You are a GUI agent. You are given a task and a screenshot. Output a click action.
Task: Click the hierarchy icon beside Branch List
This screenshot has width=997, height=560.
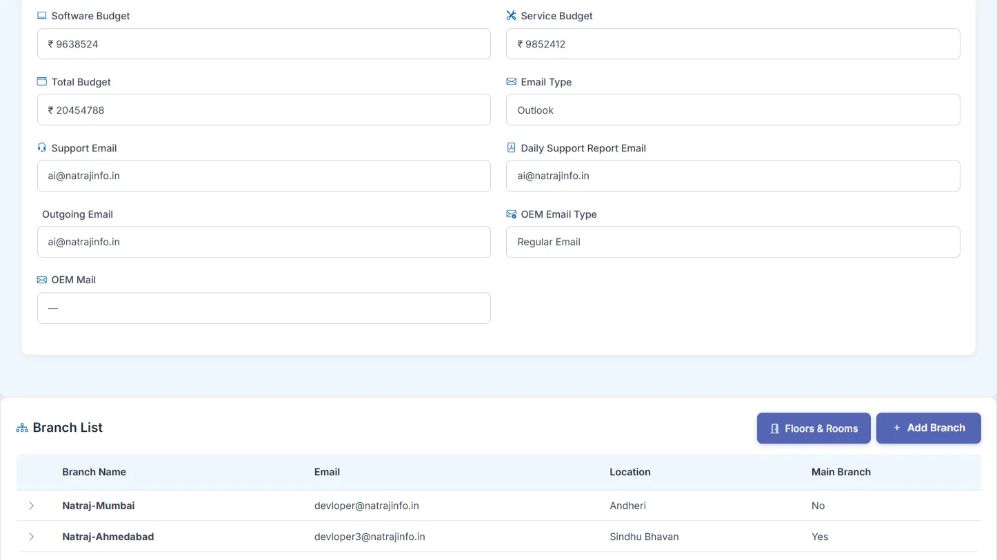pyautogui.click(x=22, y=428)
